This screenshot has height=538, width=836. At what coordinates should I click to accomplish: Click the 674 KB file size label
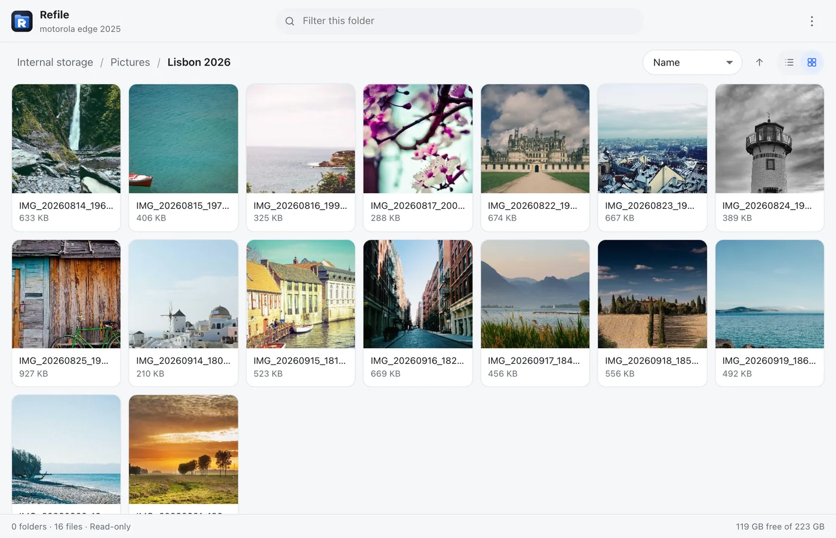point(502,218)
